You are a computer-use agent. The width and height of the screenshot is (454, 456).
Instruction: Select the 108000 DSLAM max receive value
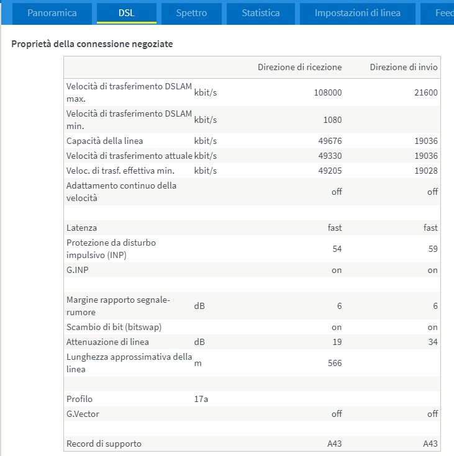pos(328,92)
